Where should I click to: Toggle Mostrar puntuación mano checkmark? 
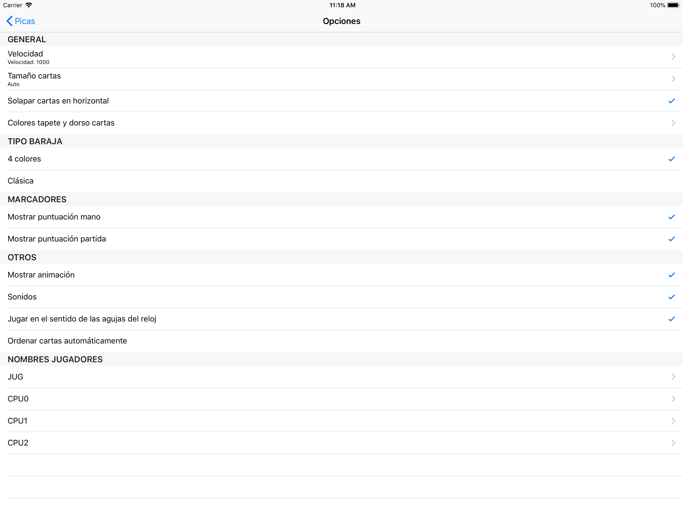click(671, 217)
